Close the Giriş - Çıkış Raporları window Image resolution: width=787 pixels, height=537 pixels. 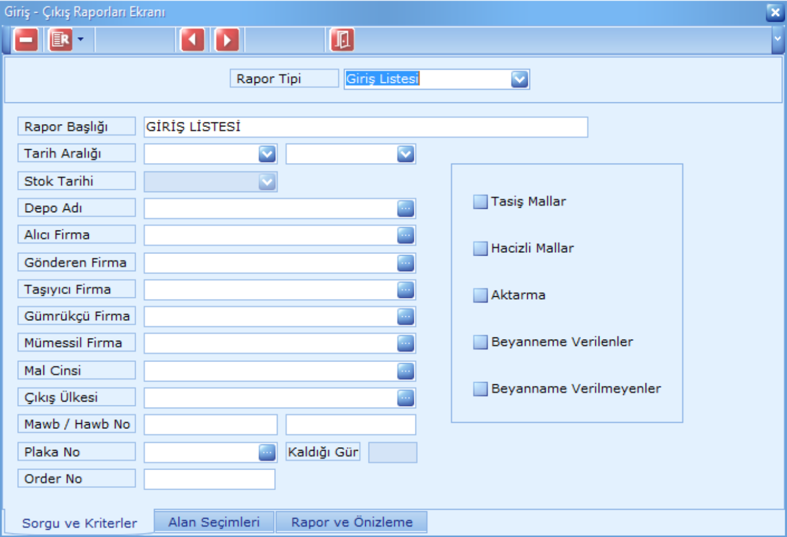(775, 12)
